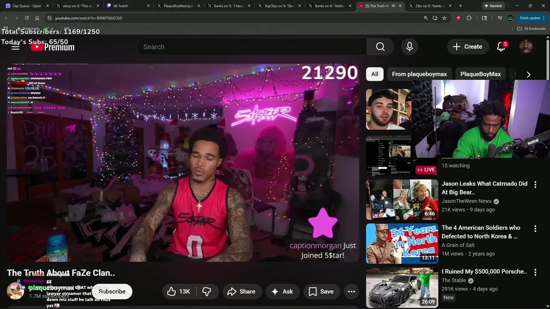
Task: Open more actions ellipsis under video
Action: click(351, 291)
